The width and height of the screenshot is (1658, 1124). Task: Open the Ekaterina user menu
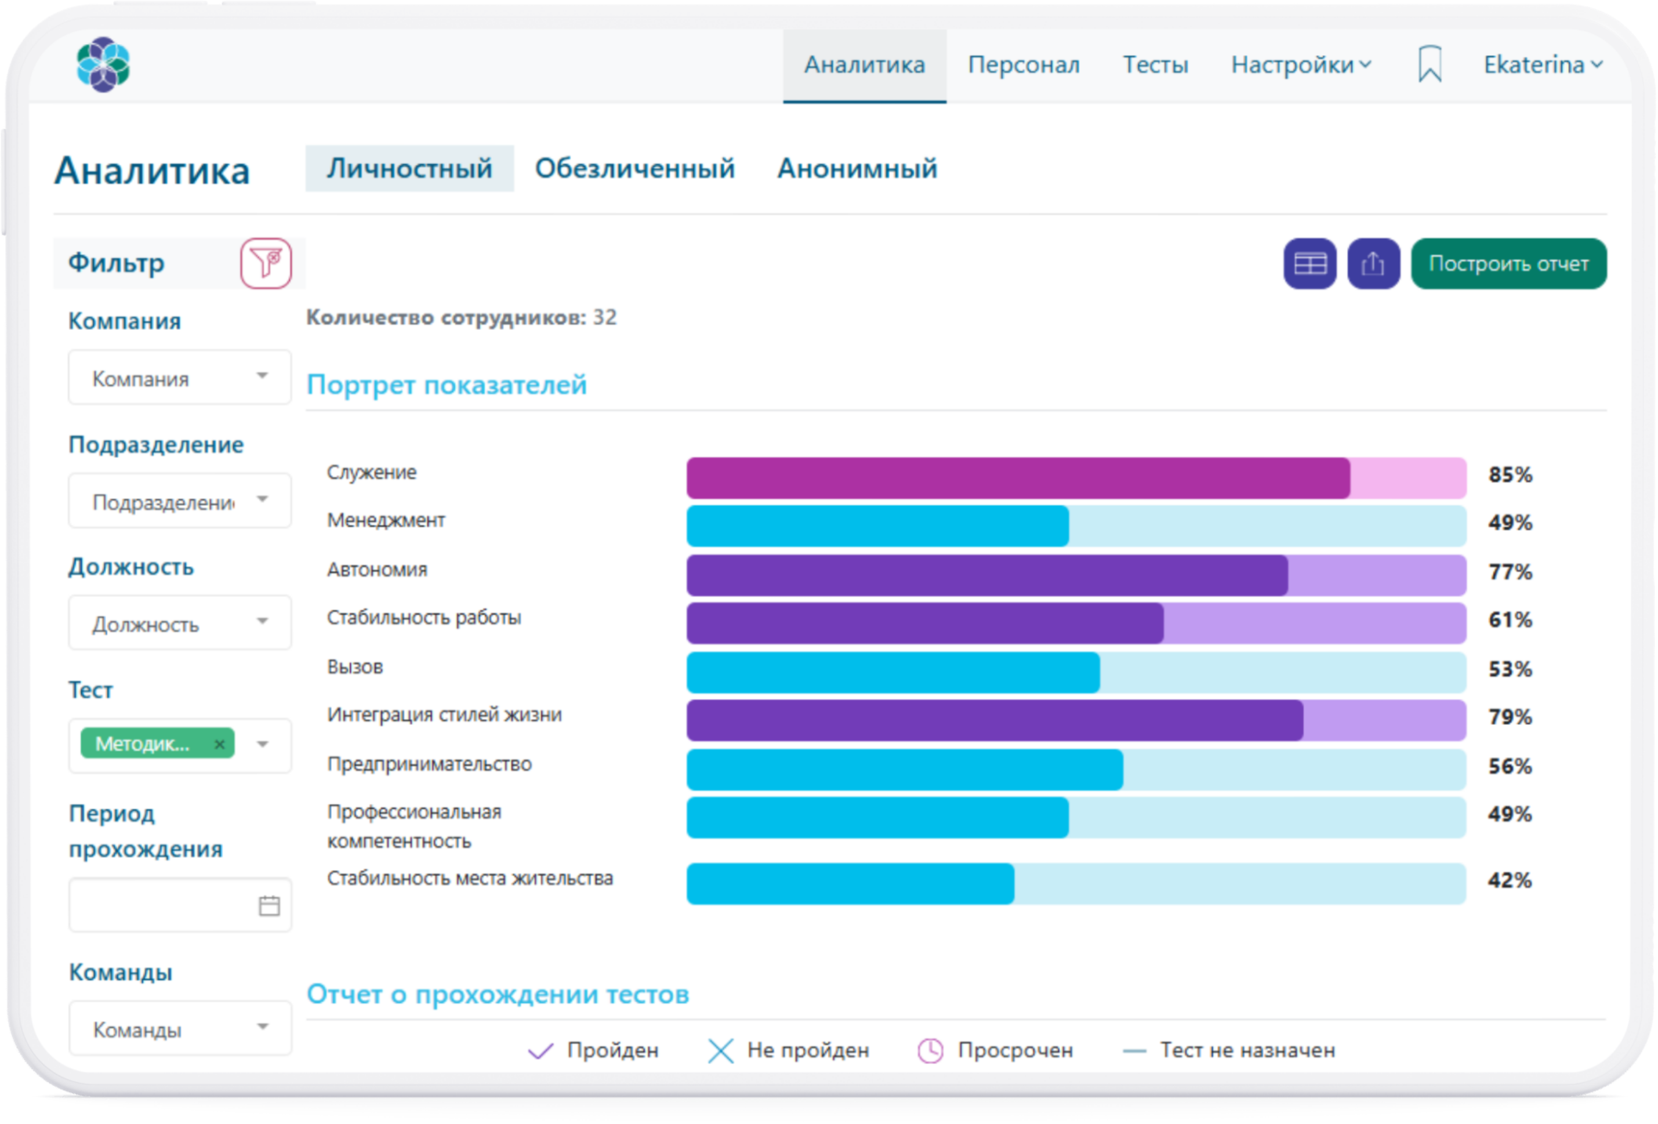1543,65
